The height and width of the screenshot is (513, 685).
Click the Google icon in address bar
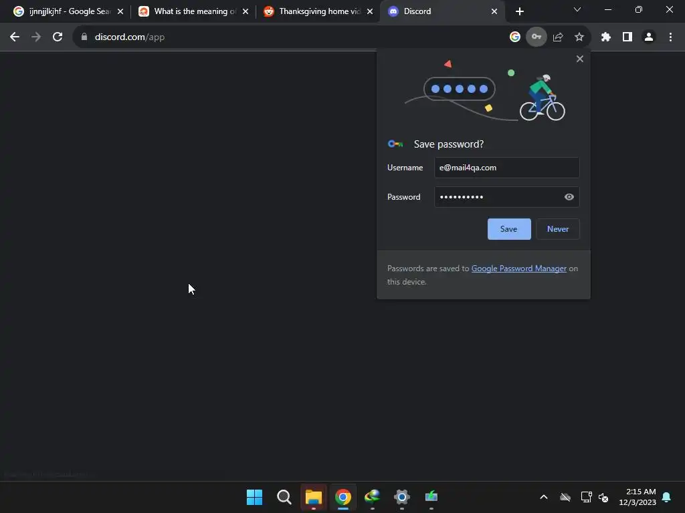515,37
